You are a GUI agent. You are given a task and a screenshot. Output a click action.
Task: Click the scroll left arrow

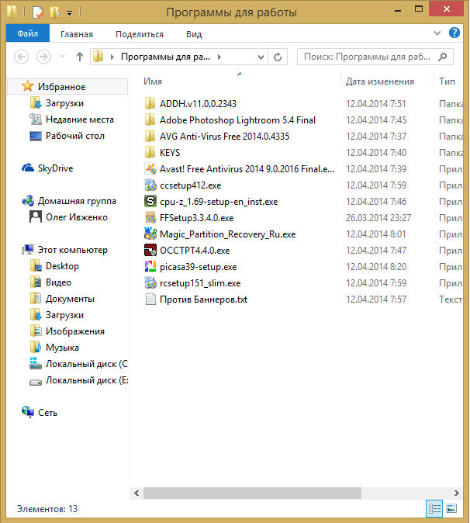point(137,493)
